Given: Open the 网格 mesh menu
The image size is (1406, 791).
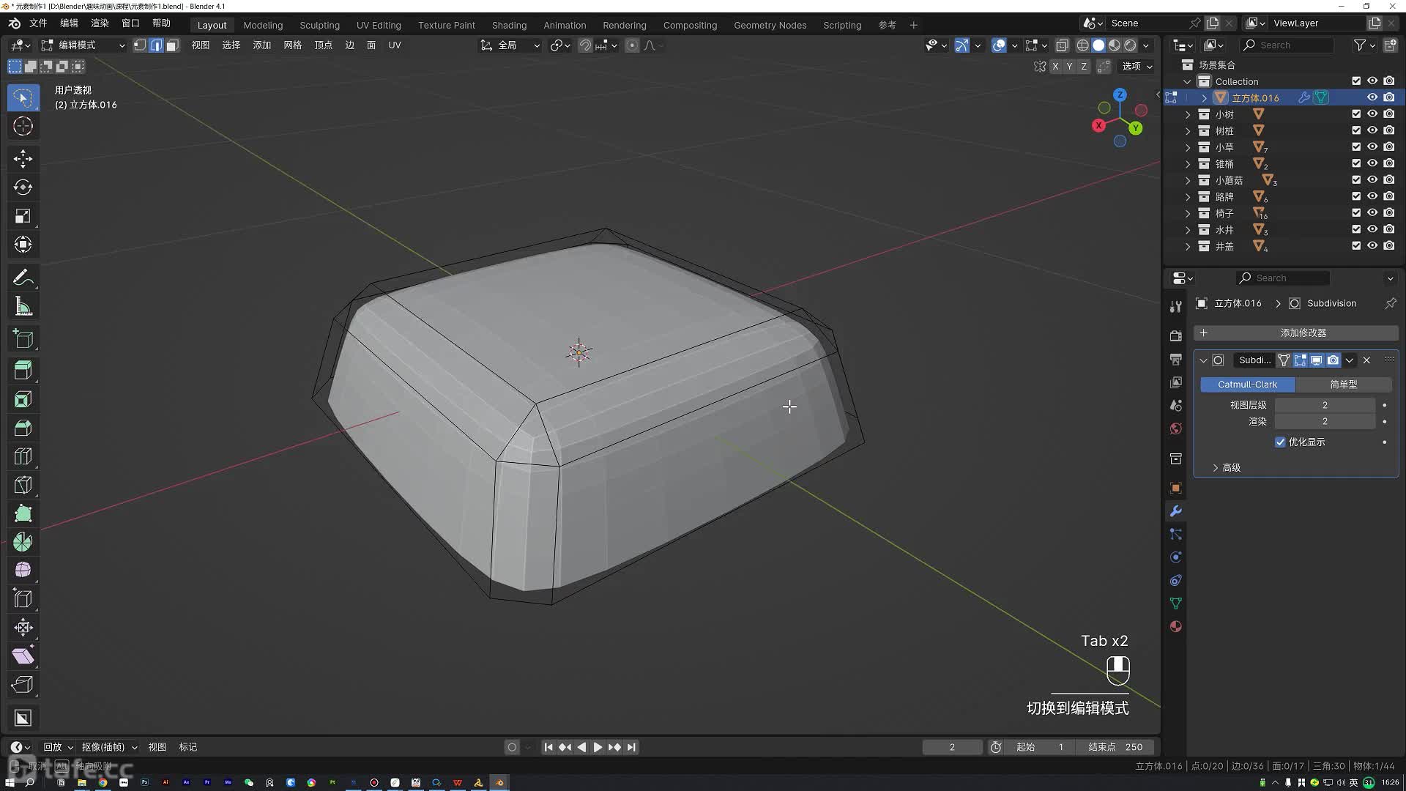Looking at the screenshot, I should tap(292, 45).
